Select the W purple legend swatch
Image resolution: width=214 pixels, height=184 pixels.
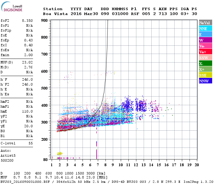click(x=205, y=40)
